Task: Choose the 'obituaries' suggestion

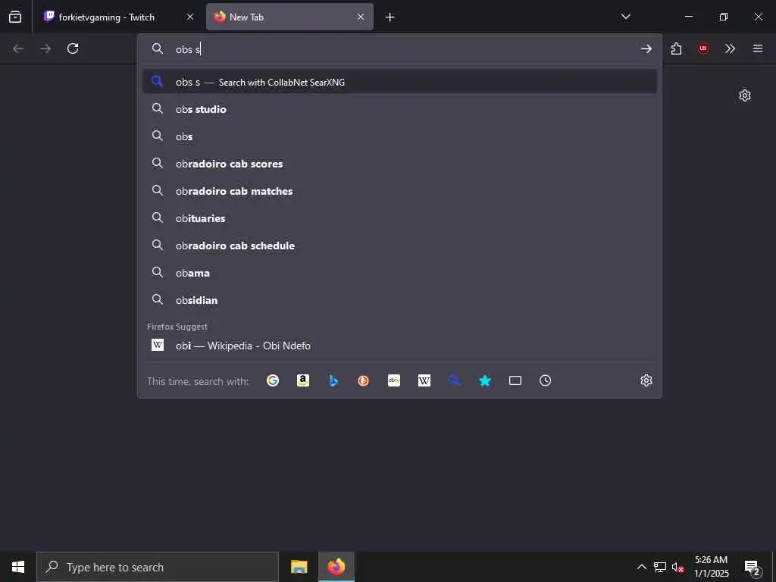Action: 399,217
